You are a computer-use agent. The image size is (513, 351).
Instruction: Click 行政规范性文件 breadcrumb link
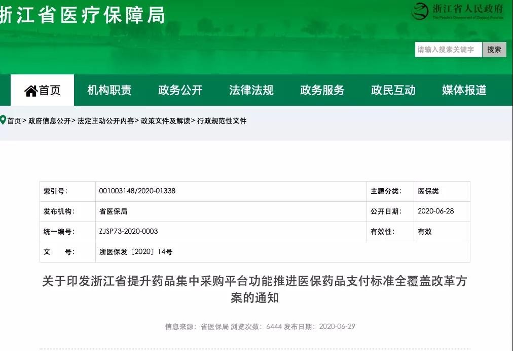click(222, 121)
